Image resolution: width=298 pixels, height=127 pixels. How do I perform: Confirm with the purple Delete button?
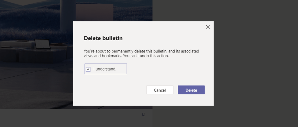[191, 90]
